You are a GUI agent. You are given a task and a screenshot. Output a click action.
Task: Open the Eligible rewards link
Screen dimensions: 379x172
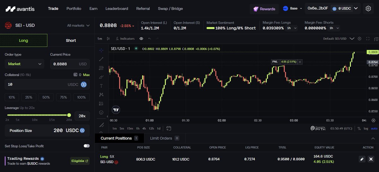point(80,161)
